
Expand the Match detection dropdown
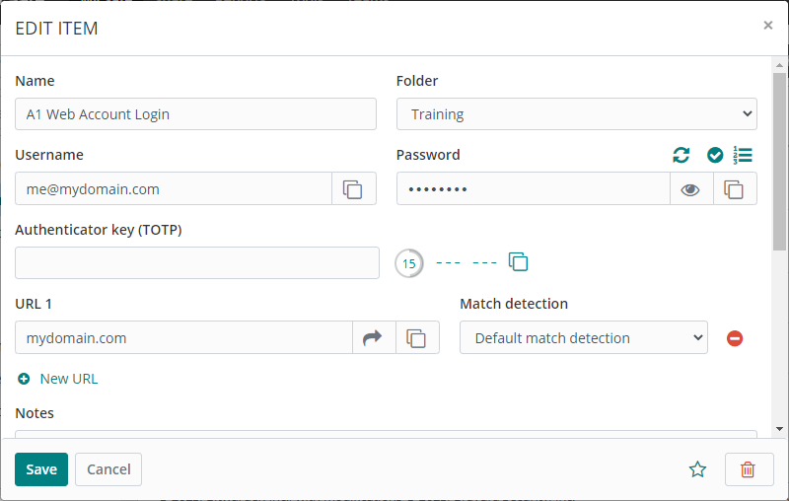point(583,338)
